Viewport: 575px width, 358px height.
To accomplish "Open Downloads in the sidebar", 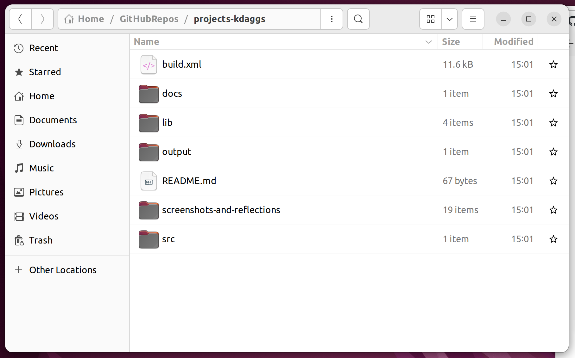I will pyautogui.click(x=67, y=144).
